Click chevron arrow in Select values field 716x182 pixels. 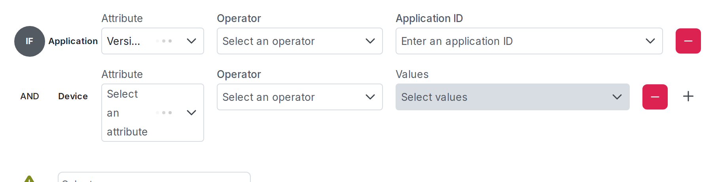[617, 97]
